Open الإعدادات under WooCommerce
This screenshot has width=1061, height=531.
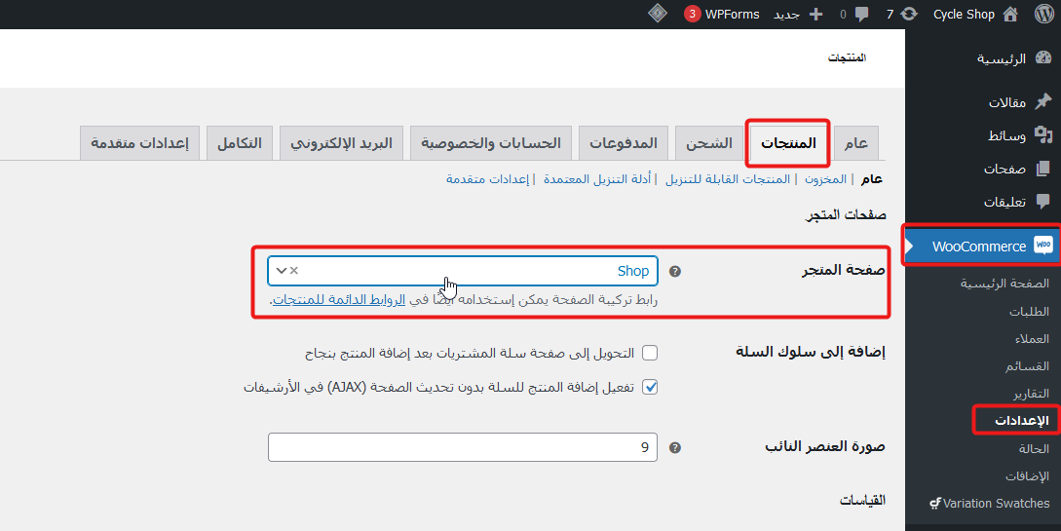[x=1021, y=420]
